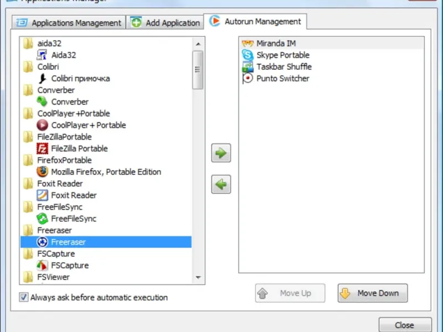Click the scrollbar up arrow in app list
The width and height of the screenshot is (443, 332).
pyautogui.click(x=198, y=44)
